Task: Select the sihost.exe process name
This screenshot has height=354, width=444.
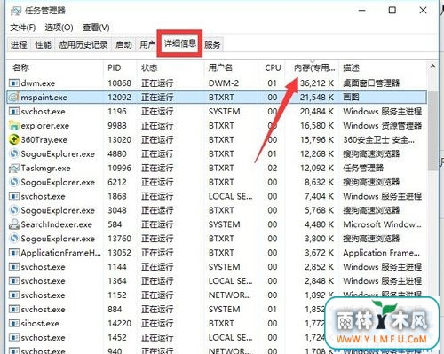Action: pos(40,323)
